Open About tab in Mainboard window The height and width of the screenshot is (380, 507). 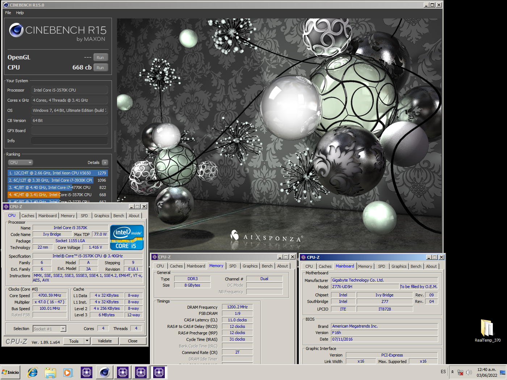pos(431,266)
